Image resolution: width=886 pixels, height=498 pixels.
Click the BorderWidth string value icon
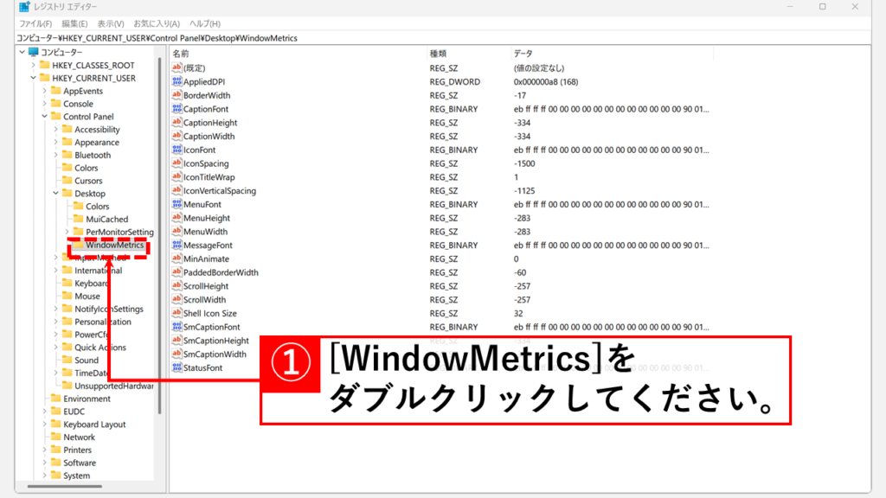177,95
